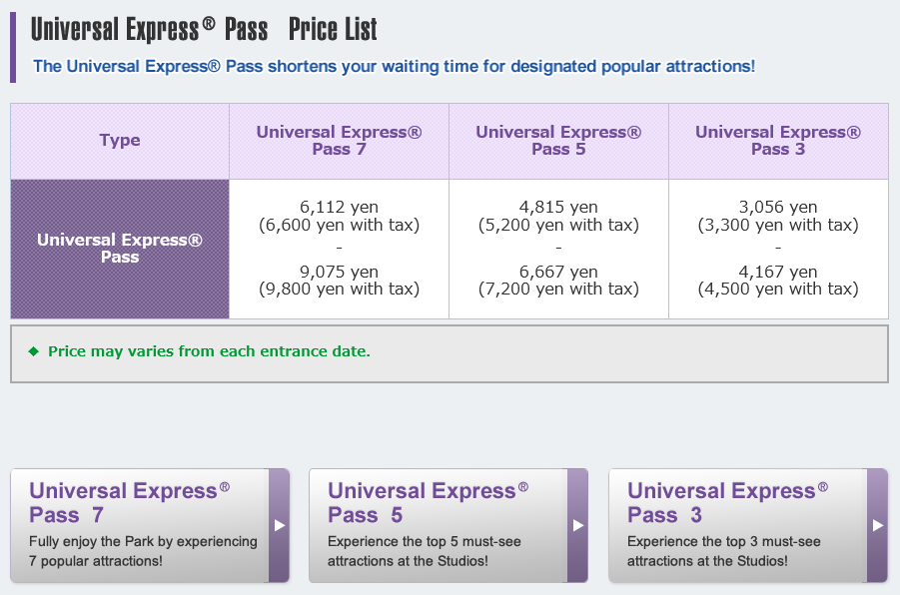The width and height of the screenshot is (900, 595).
Task: Open the Universal Express Pass 3 card title
Action: [728, 502]
